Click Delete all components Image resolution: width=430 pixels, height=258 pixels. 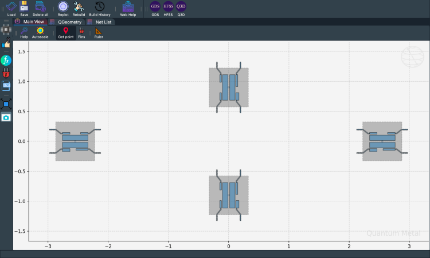click(x=40, y=9)
